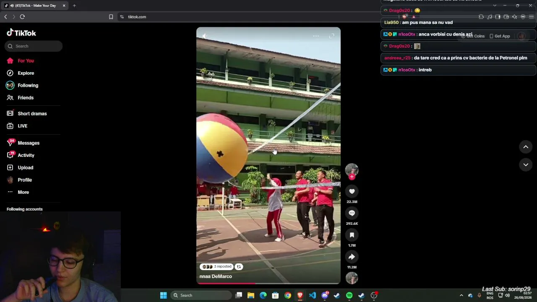Viewport: 537px width, 302px height.
Task: Go to the next video with the down arrow
Action: (526, 165)
